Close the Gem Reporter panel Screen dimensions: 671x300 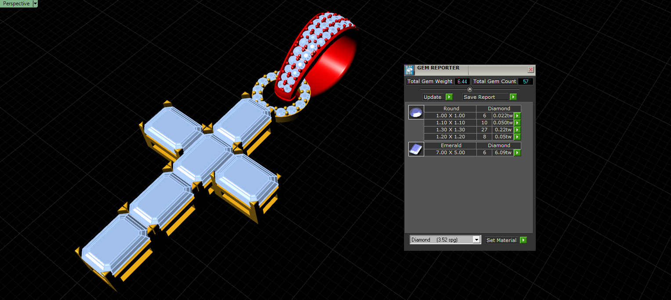pyautogui.click(x=530, y=70)
